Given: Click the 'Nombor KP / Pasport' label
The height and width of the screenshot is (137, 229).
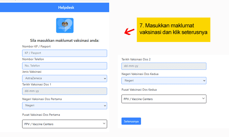Looking at the screenshot, I should (36, 47).
